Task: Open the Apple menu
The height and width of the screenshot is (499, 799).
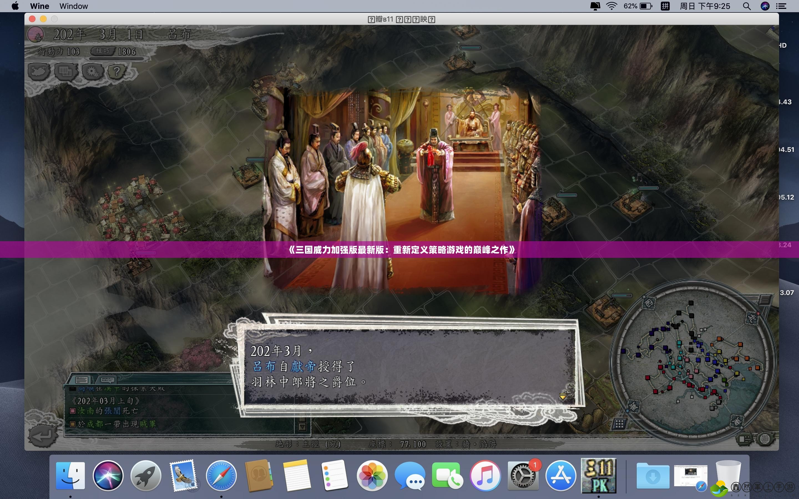Action: click(15, 6)
